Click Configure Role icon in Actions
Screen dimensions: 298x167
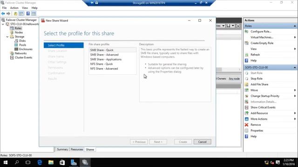tap(246, 32)
